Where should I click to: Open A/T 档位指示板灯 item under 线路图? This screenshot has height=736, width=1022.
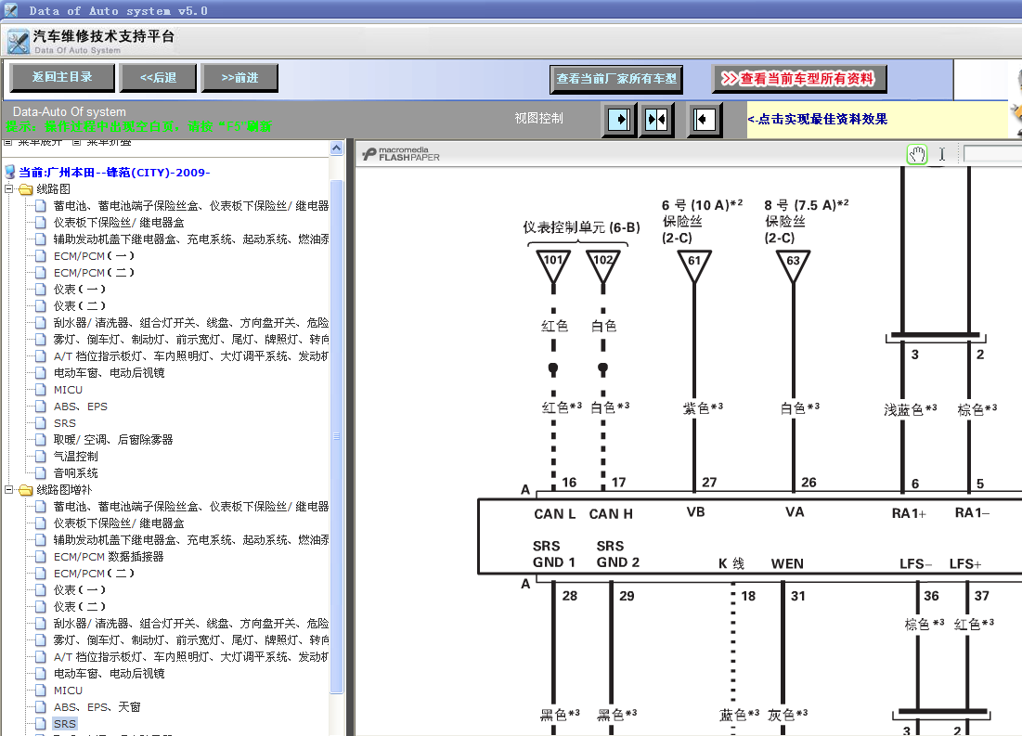[191, 356]
